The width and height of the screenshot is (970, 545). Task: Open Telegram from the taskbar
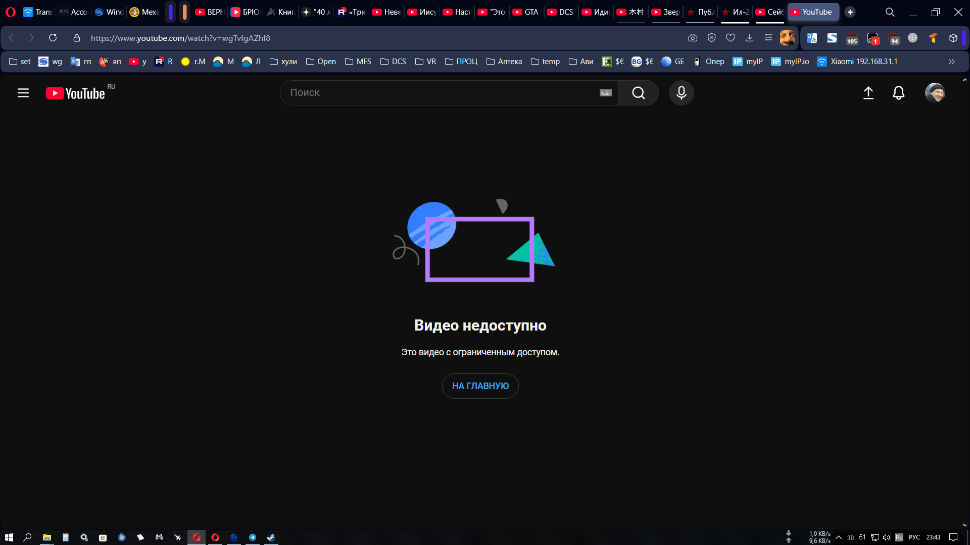[253, 537]
